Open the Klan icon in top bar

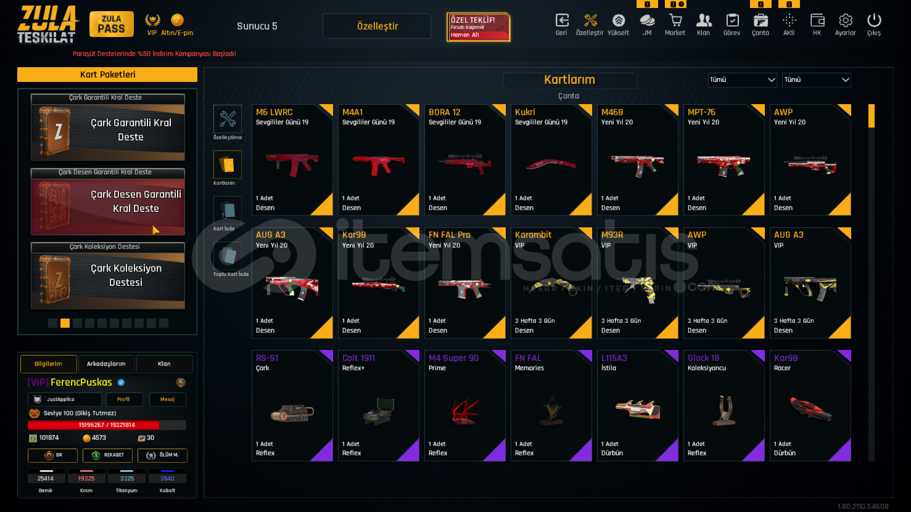coord(703,21)
